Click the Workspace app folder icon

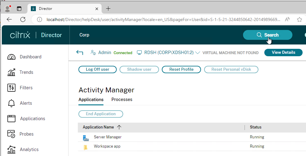pyautogui.click(x=86, y=147)
